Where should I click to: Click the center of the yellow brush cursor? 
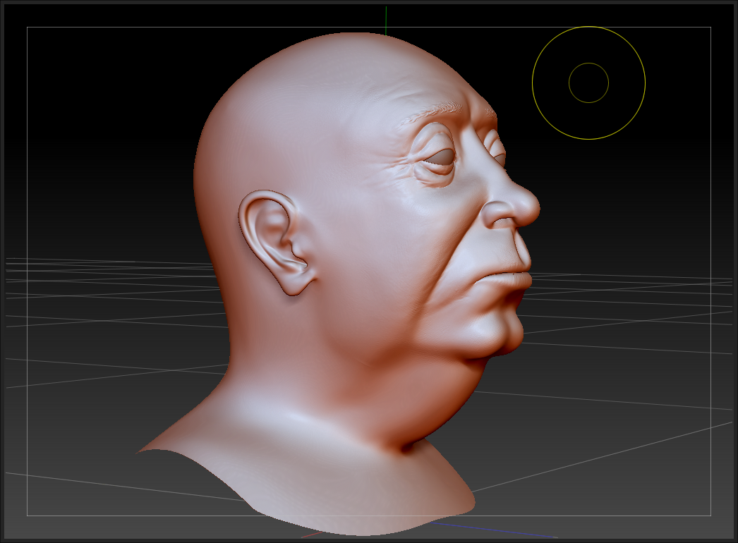point(588,83)
